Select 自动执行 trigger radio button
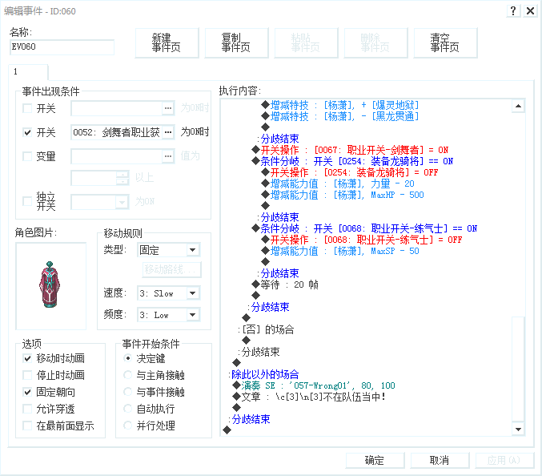 click(x=128, y=409)
